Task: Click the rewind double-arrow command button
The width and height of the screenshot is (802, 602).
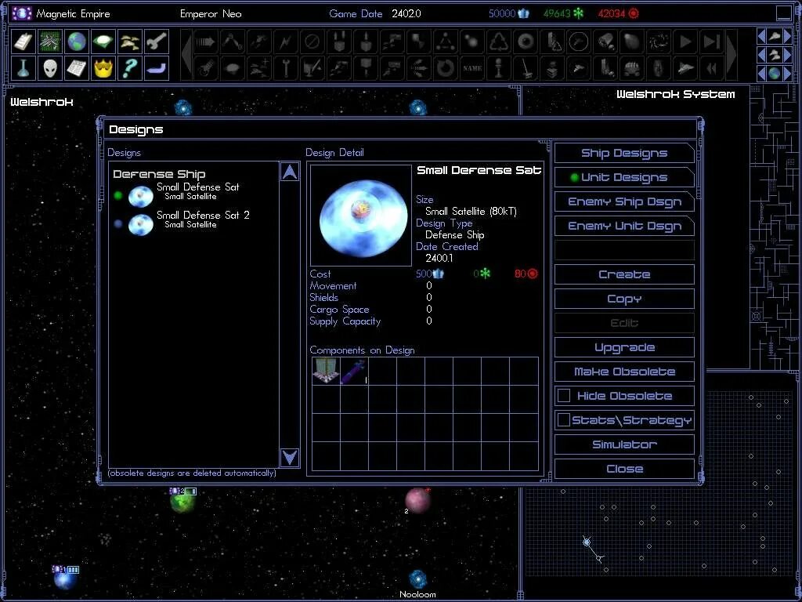Action: tap(711, 68)
